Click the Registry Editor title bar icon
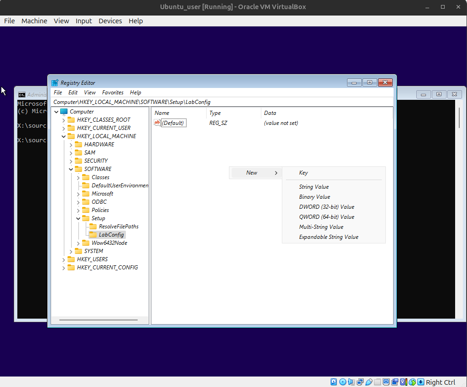467x387 pixels. [55, 83]
